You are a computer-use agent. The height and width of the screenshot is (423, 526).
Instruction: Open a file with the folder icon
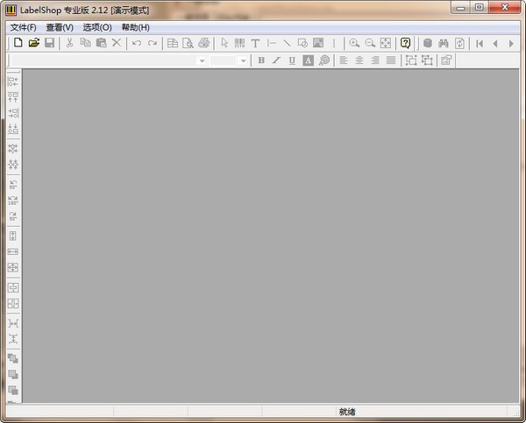coord(34,43)
